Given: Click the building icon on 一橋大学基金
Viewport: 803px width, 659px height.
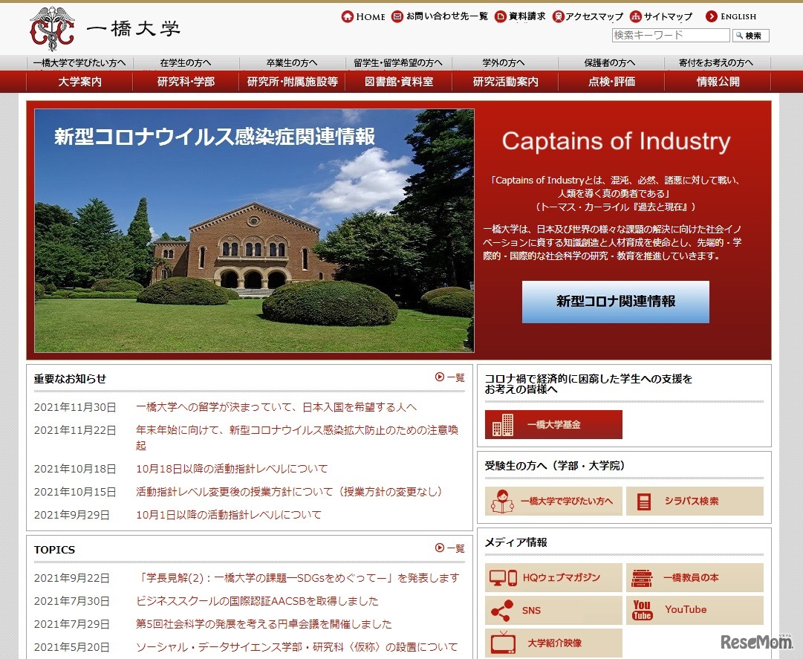Looking at the screenshot, I should 502,424.
